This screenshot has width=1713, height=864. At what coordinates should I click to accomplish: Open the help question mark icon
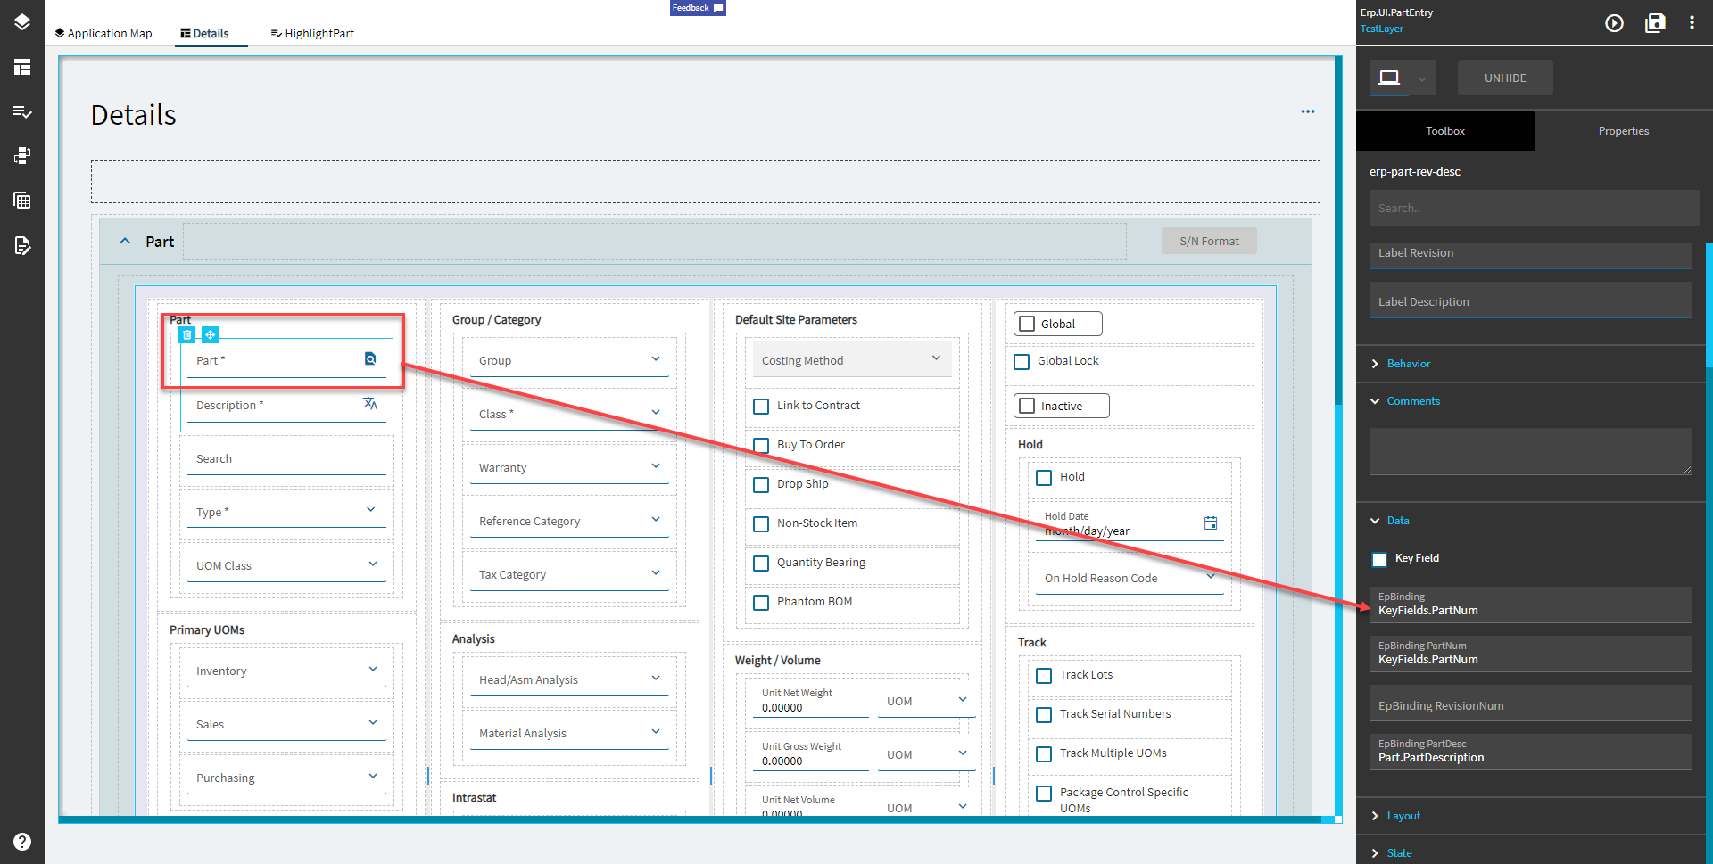tap(22, 842)
